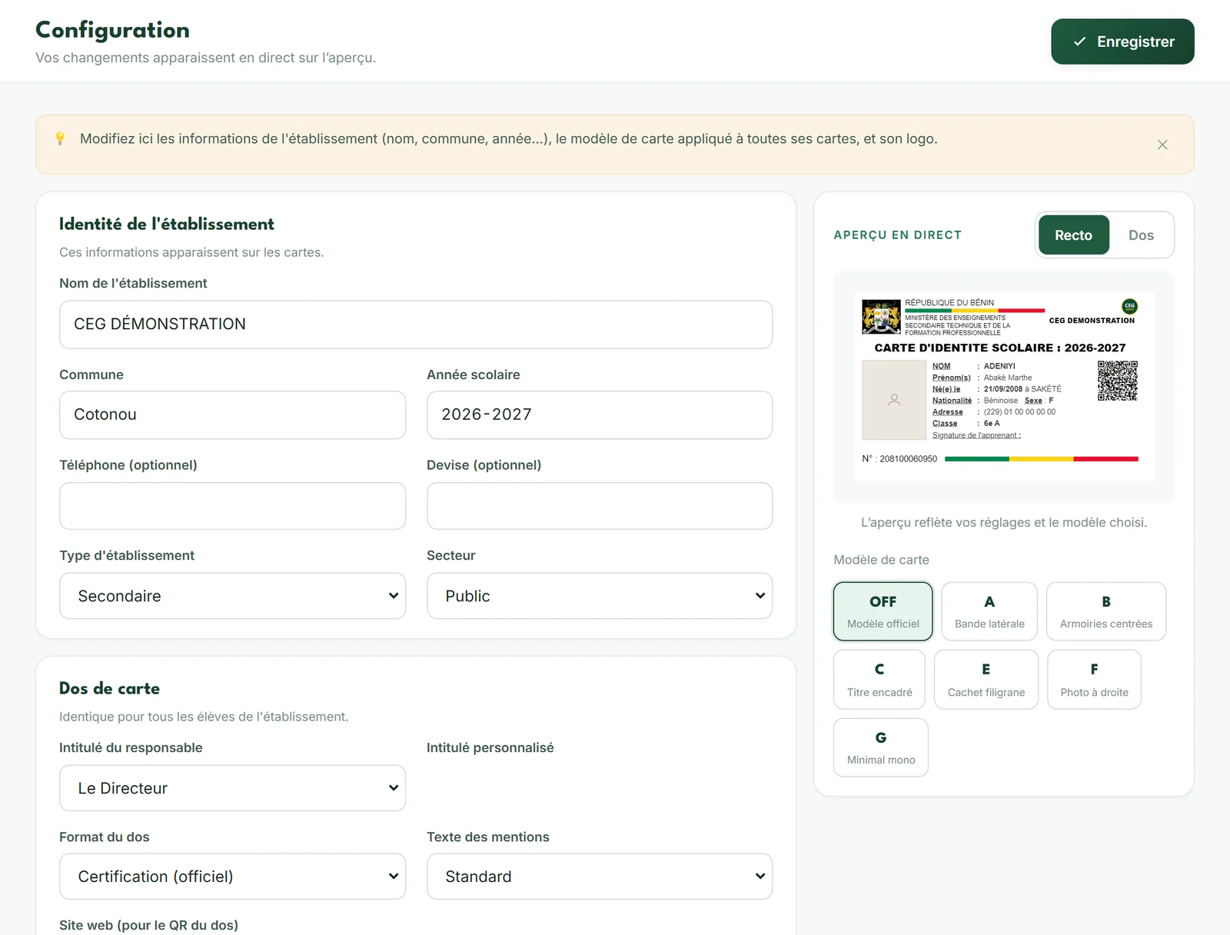Click the student photo placeholder on card
This screenshot has width=1230, height=935.
pyautogui.click(x=894, y=400)
